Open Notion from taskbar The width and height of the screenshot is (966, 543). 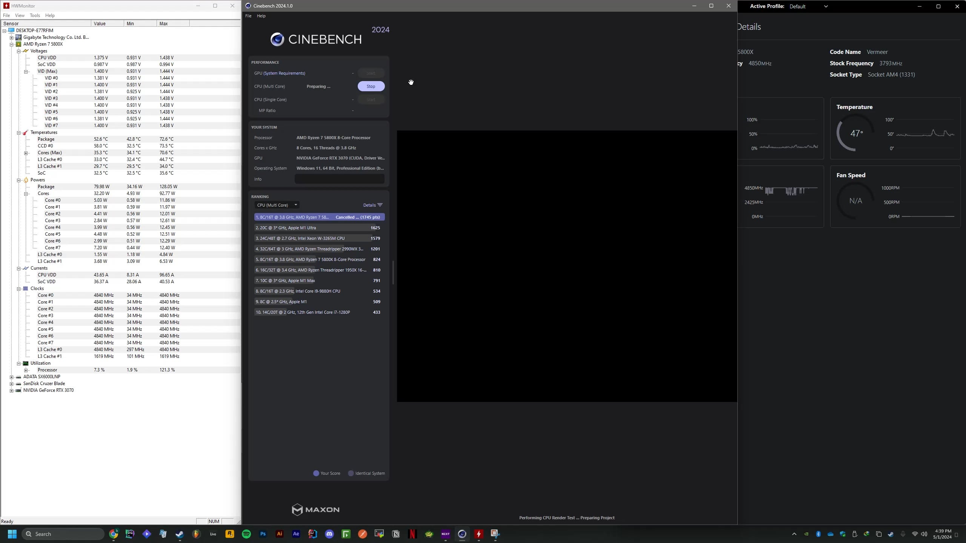396,534
